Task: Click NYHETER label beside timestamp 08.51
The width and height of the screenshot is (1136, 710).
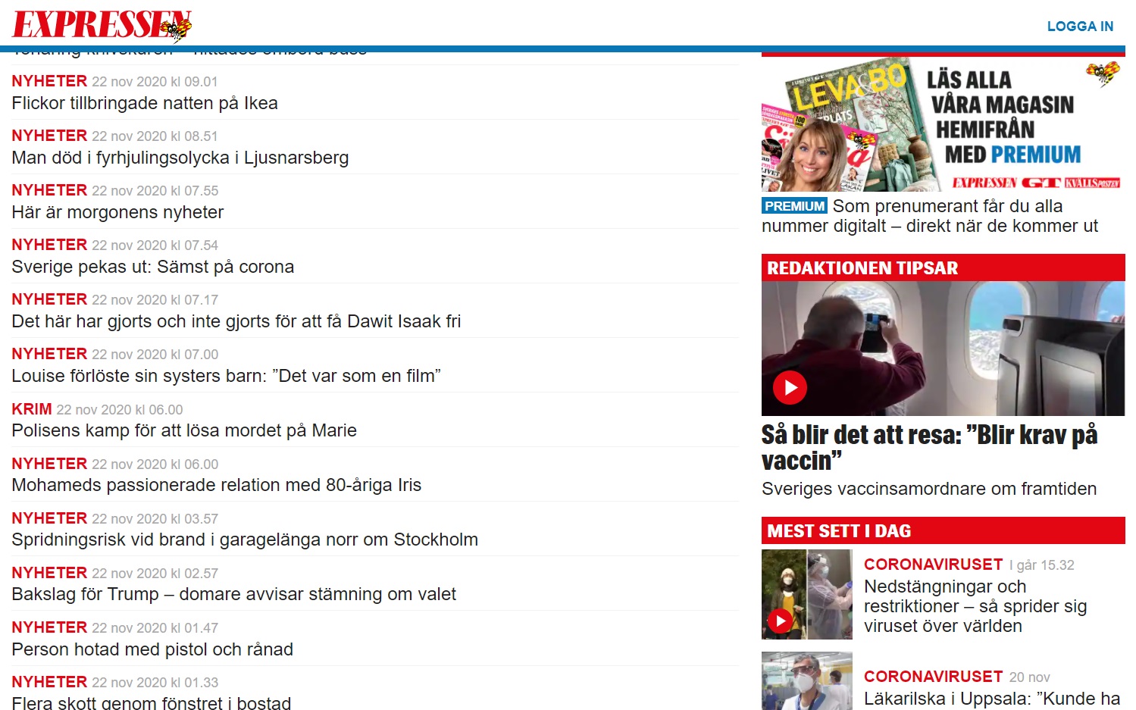Action: [x=49, y=136]
